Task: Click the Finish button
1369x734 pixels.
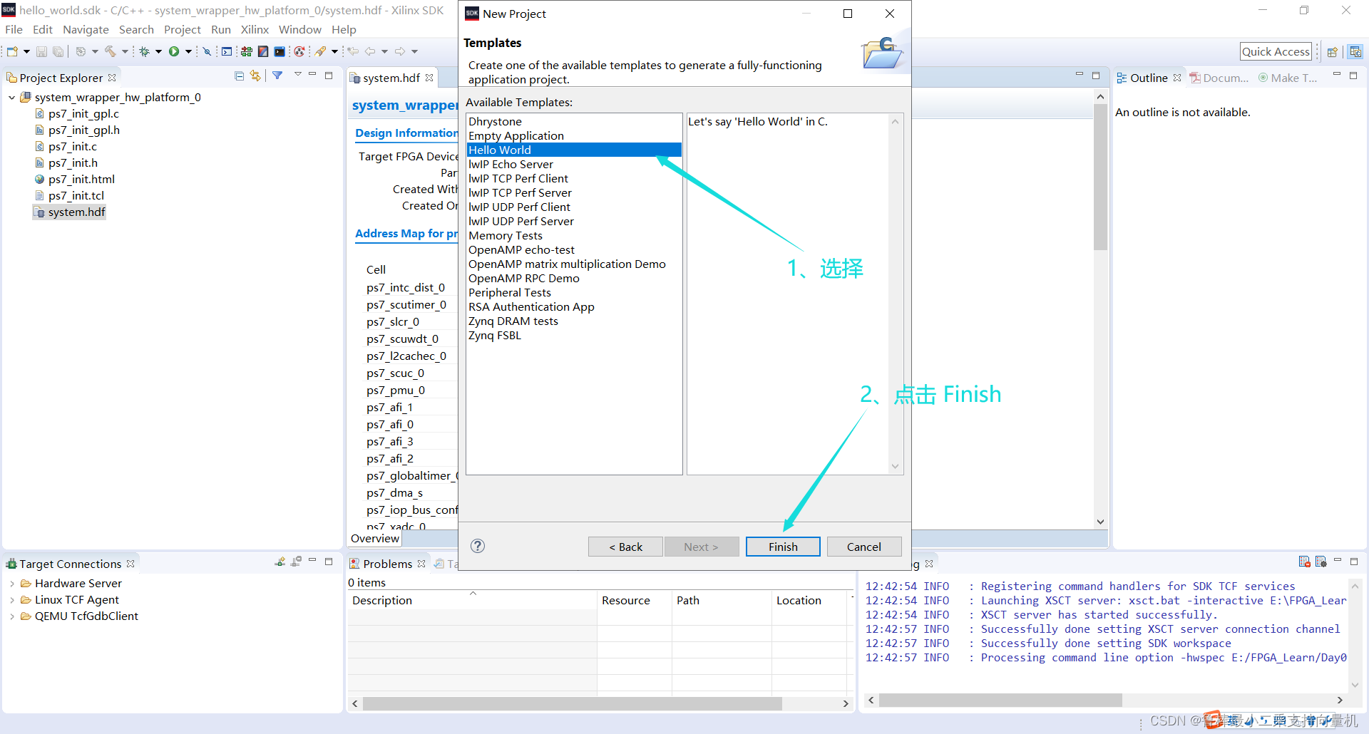Action: pyautogui.click(x=783, y=547)
